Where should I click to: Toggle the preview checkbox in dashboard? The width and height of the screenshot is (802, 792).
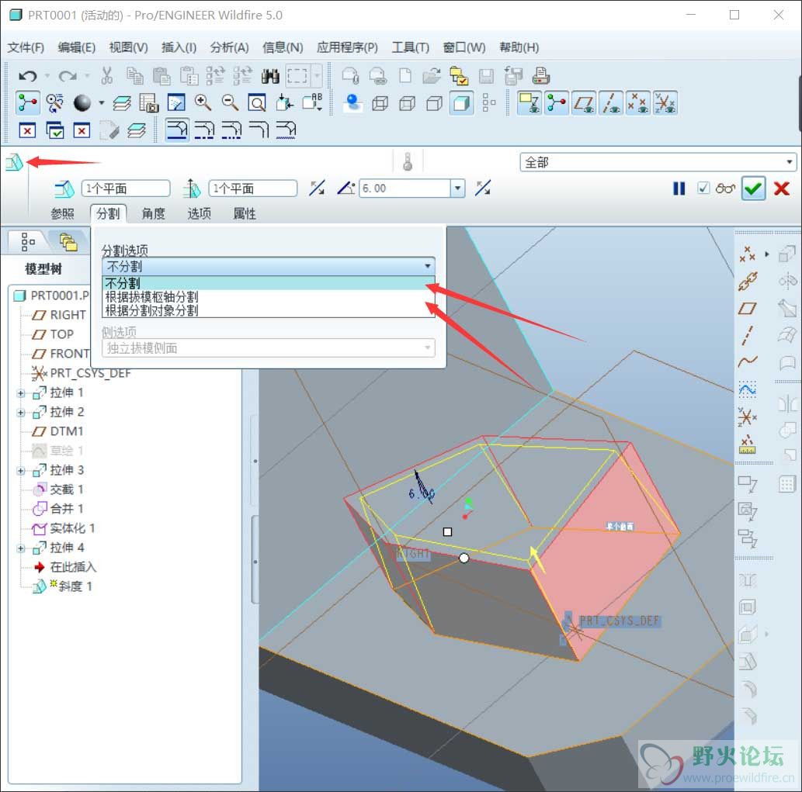704,188
